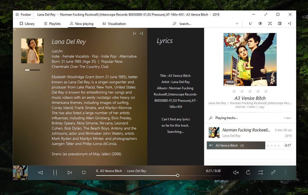Click the Last.fm source link
Screen dimensions: 308x195
57,51
